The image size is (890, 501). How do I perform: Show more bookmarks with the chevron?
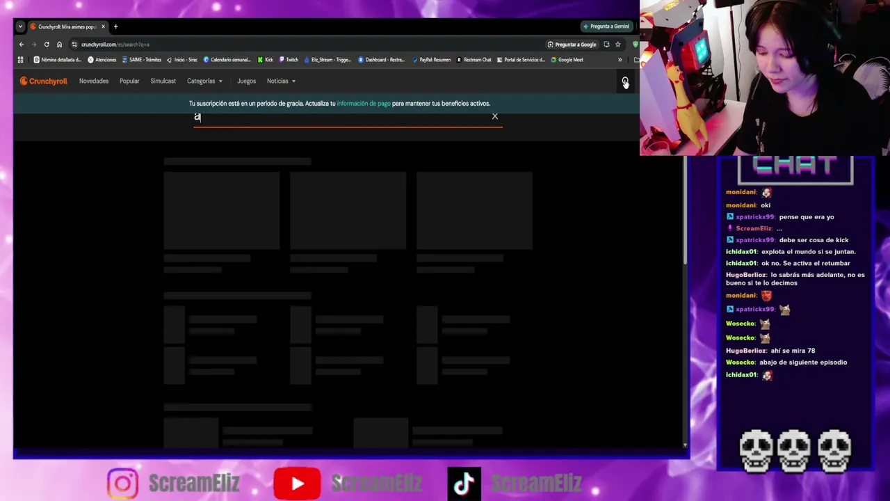tap(620, 60)
